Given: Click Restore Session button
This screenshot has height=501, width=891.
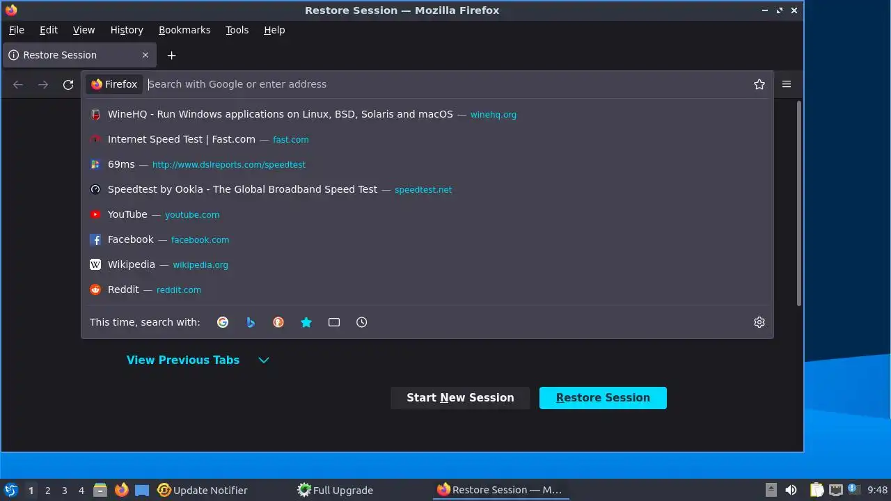Looking at the screenshot, I should click(603, 398).
